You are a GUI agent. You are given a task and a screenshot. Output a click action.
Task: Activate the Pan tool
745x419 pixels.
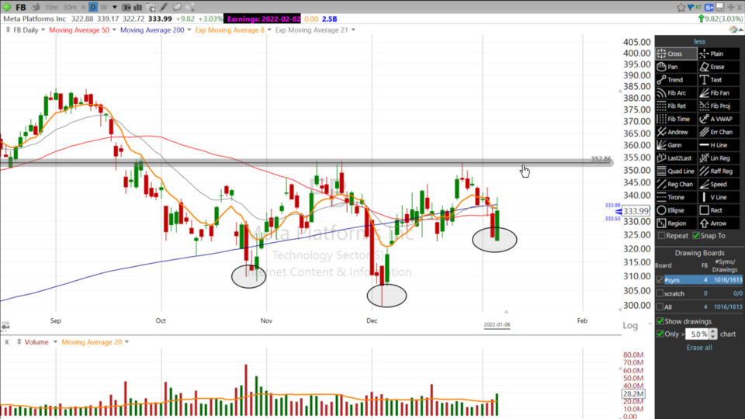pos(676,67)
